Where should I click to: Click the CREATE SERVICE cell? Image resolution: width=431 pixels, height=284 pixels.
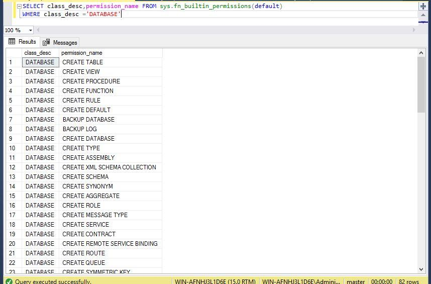click(x=111, y=225)
